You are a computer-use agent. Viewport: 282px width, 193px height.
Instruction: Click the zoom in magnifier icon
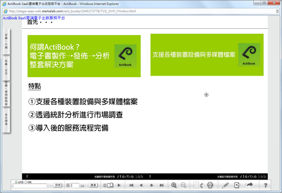click(174, 185)
